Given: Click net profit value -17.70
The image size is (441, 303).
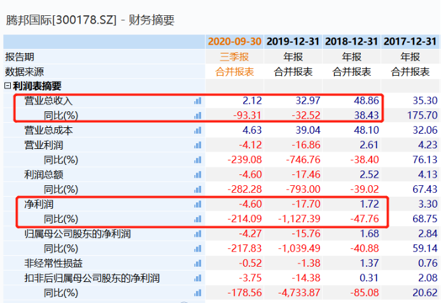Looking at the screenshot, I should (306, 204).
